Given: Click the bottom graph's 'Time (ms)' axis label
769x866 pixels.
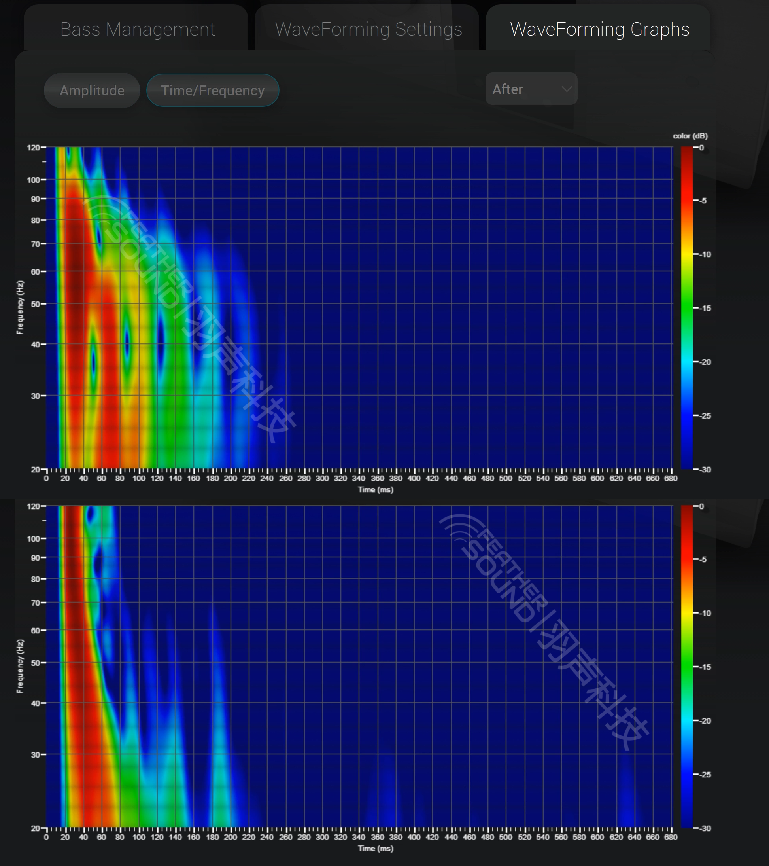Looking at the screenshot, I should tap(376, 848).
